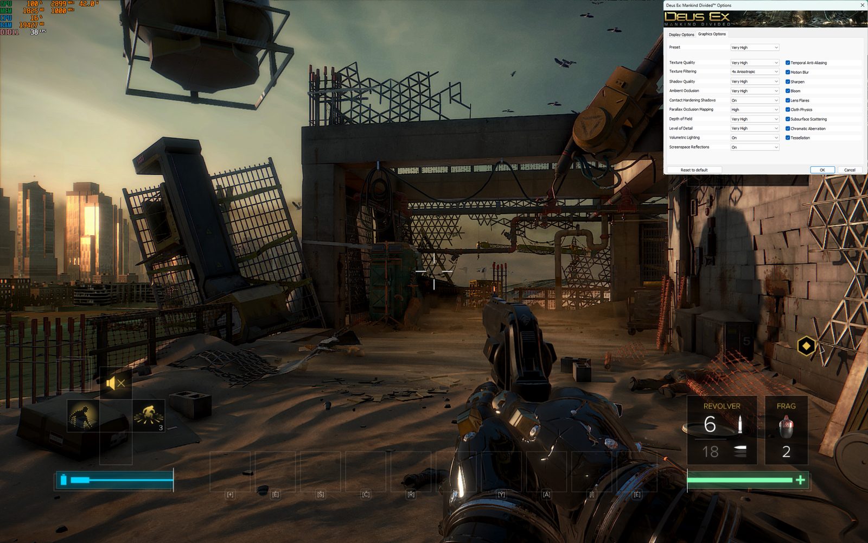Close the Mankind Divided Options dialog
The image size is (868, 543).
click(x=862, y=5)
